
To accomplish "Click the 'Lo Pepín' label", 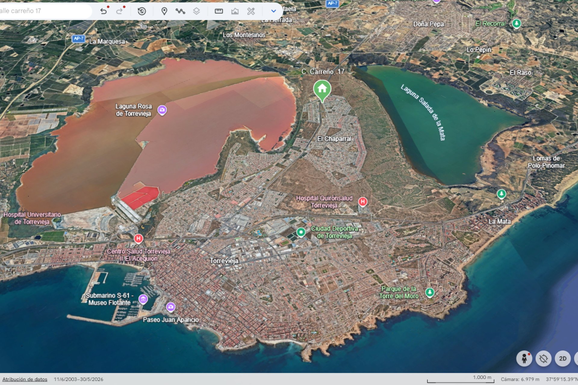I will (479, 50).
